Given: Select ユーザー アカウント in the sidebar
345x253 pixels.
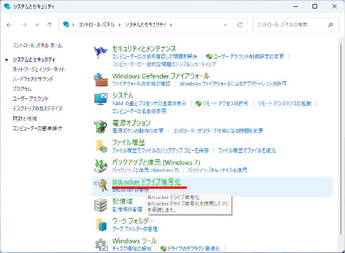Looking at the screenshot, I should (30, 99).
